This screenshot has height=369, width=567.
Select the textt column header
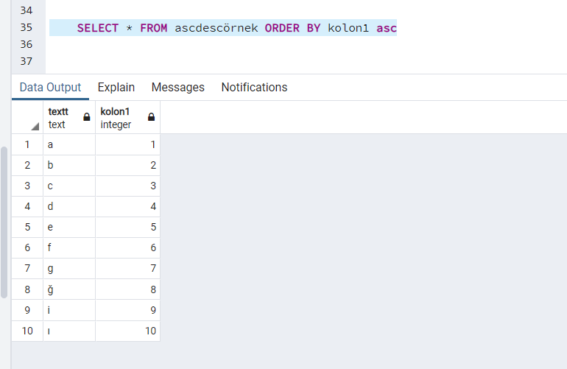pyautogui.click(x=69, y=118)
